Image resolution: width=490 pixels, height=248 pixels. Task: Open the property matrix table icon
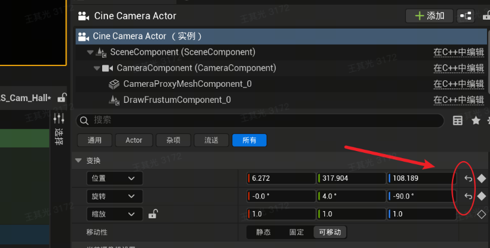coord(458,121)
